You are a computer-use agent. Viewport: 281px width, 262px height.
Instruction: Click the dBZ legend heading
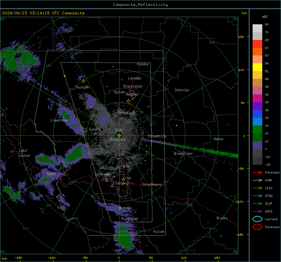265,17
